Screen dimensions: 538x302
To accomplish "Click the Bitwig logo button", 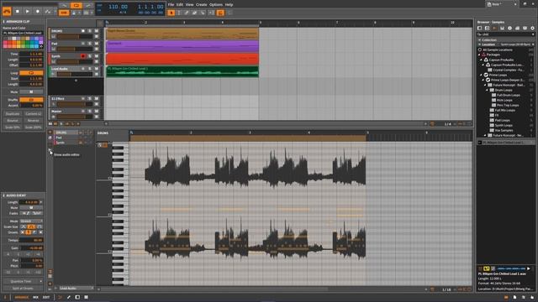I will pos(7,11).
